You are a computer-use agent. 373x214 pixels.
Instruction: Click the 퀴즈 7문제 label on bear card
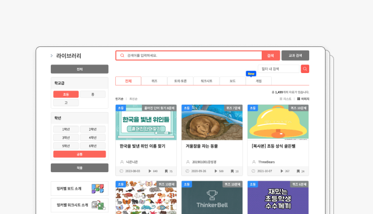[233, 108]
